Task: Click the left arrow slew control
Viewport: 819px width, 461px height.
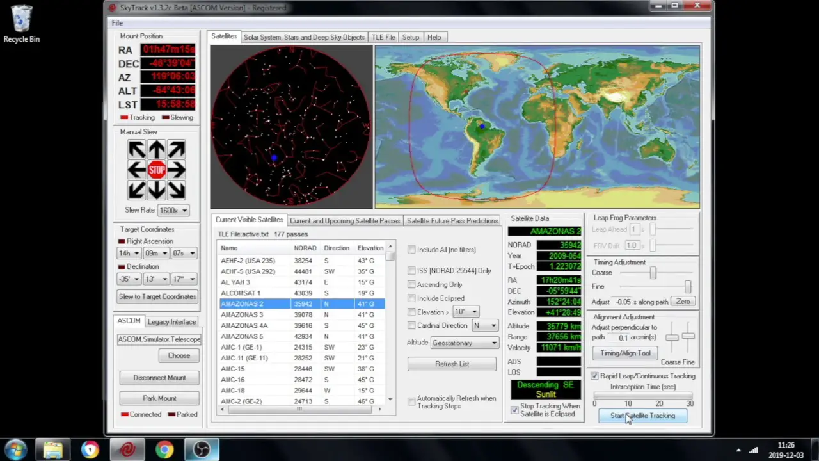Action: pyautogui.click(x=136, y=169)
